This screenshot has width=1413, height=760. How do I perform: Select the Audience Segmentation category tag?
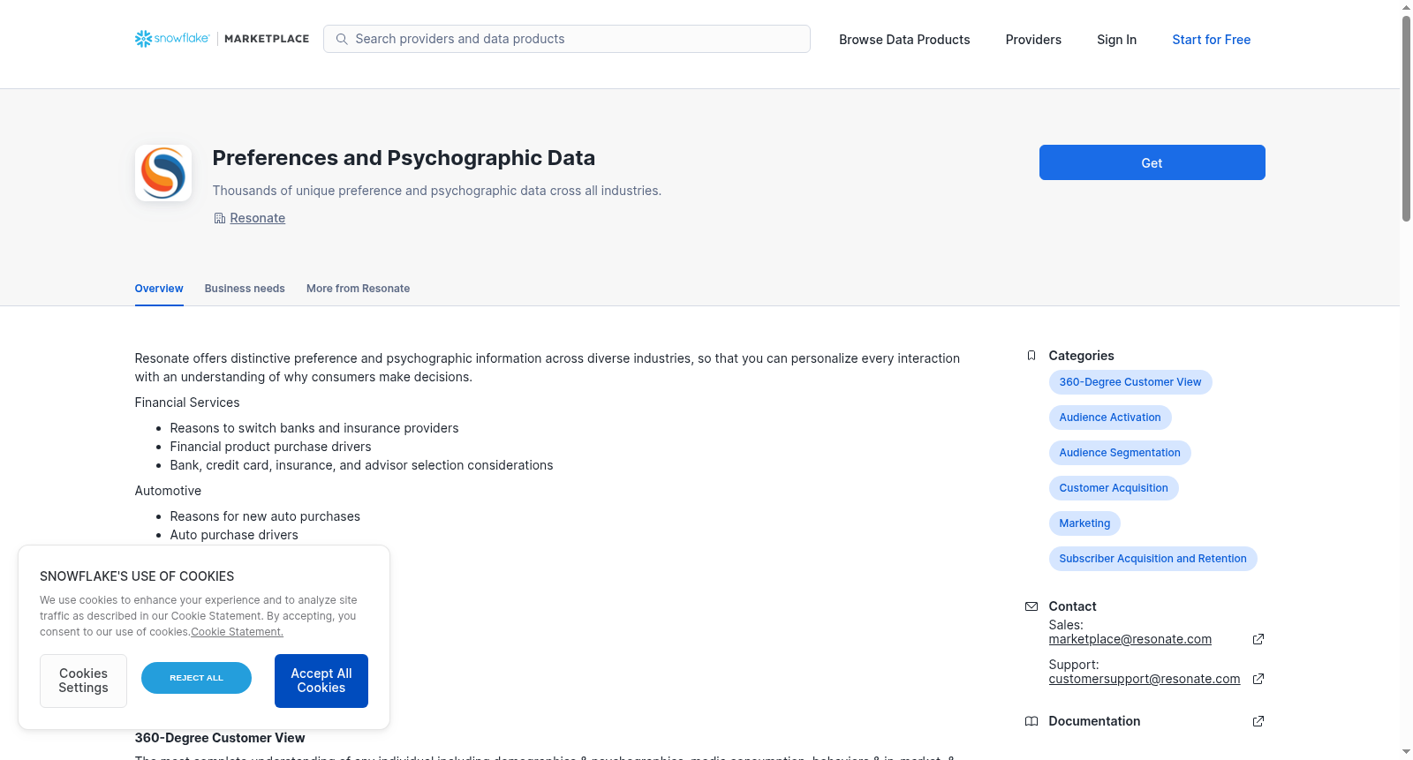tap(1120, 453)
